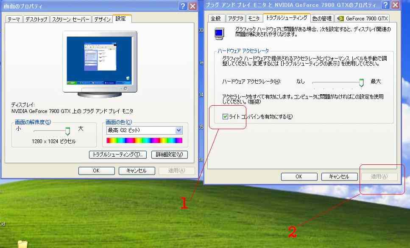
Task: Click the monitor icon in troubleshooting tab
Action: click(x=219, y=34)
